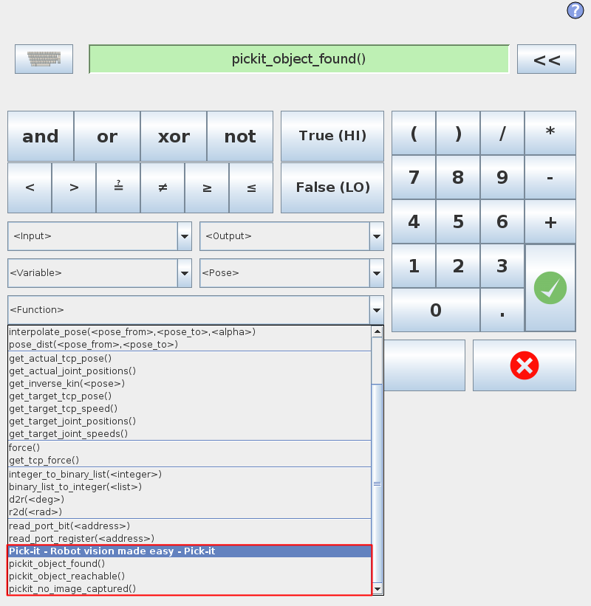Insert the minus sign
The width and height of the screenshot is (591, 606).
point(550,177)
